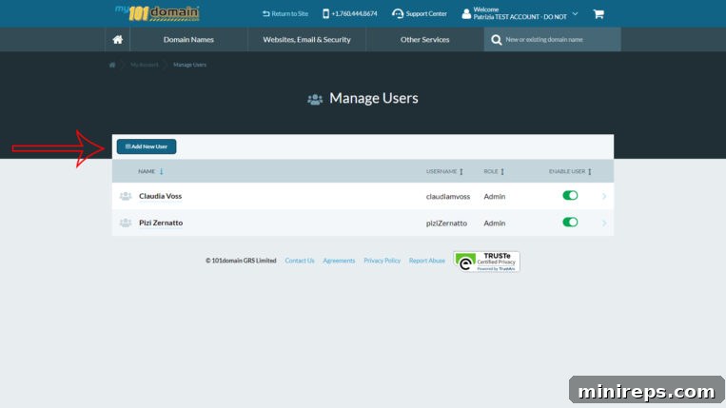Click the search magnifier icon

[497, 40]
